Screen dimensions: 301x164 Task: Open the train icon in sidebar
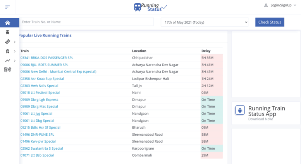[7, 32]
